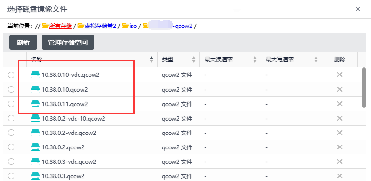The image size is (371, 181).
Task: Select radio button for 10.38.0.11.qcow2
Action: 11,104
